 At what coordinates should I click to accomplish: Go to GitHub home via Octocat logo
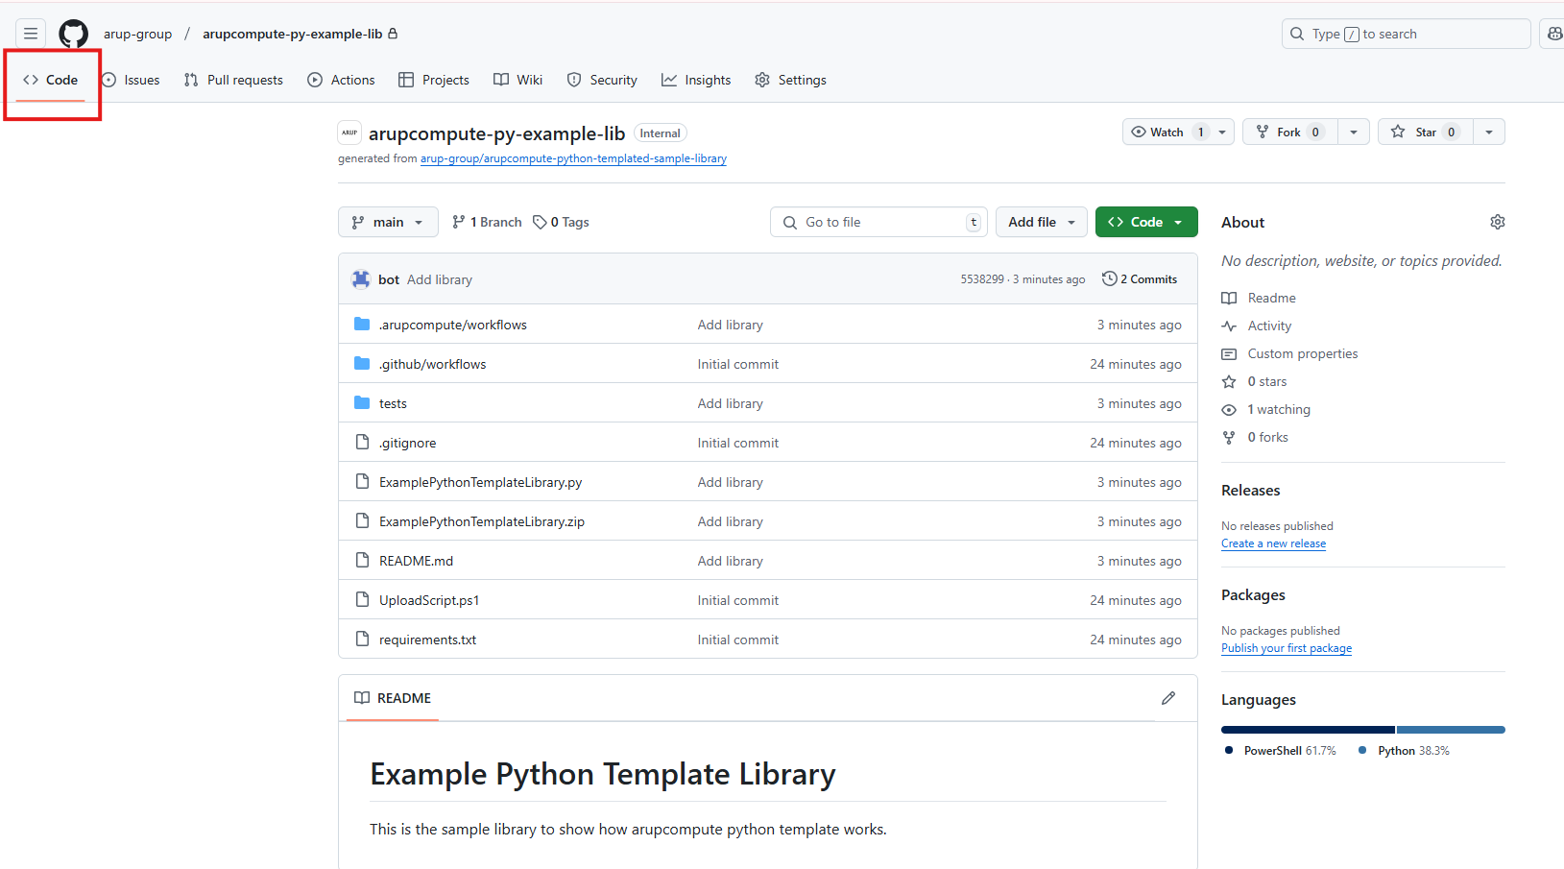(x=74, y=34)
